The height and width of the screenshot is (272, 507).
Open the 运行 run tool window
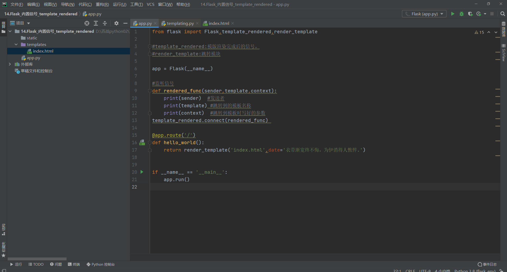(16, 264)
